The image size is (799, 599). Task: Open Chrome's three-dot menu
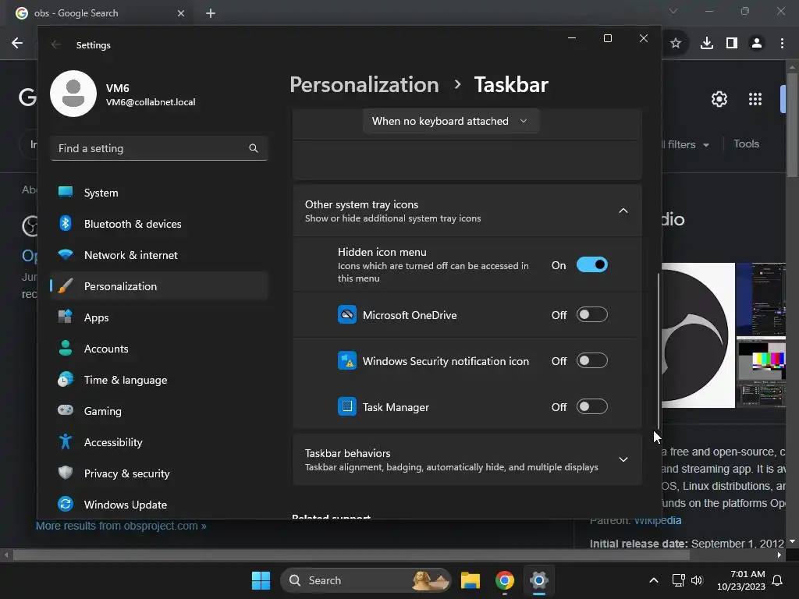[x=782, y=44]
